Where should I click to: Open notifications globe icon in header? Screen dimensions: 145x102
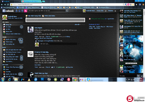click(x=22, y=11)
